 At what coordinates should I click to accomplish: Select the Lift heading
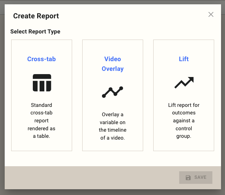pyautogui.click(x=184, y=59)
